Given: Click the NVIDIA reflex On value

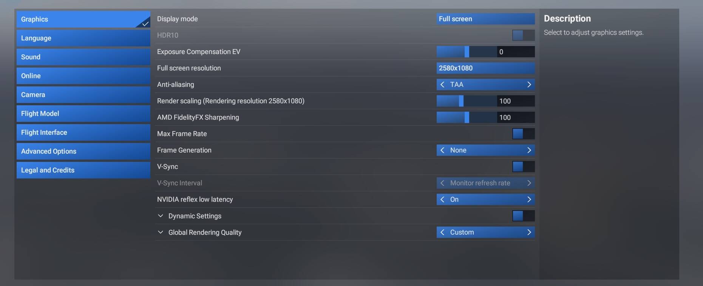Looking at the screenshot, I should [454, 199].
